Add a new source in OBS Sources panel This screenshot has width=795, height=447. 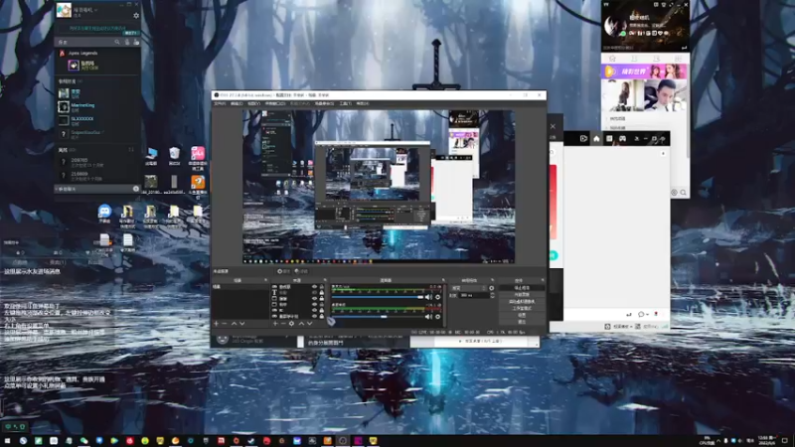[x=275, y=324]
